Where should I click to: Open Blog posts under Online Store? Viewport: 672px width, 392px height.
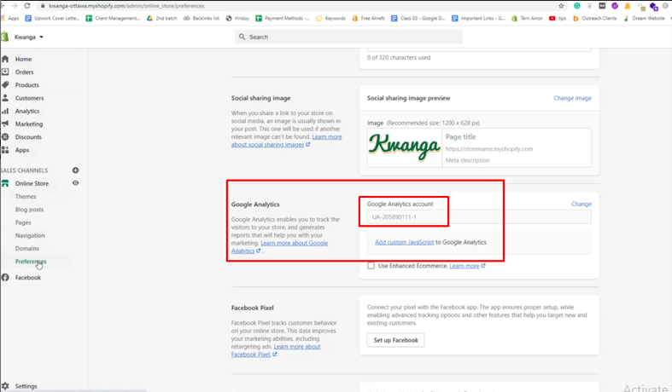29,210
